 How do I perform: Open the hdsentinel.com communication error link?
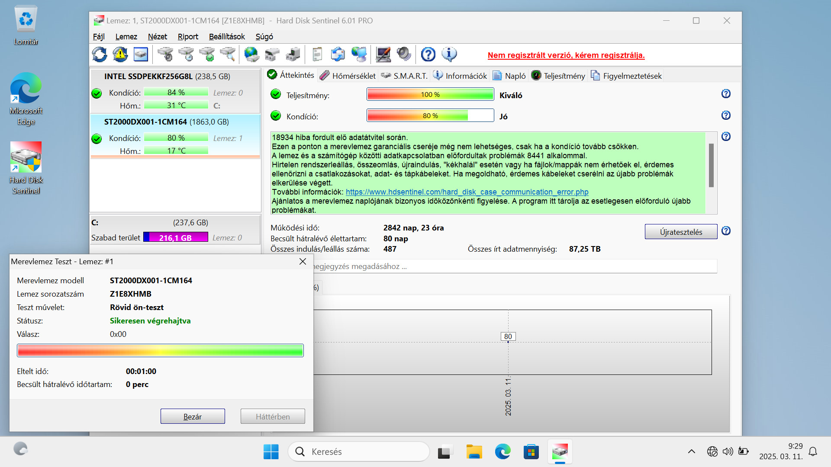[x=467, y=192]
